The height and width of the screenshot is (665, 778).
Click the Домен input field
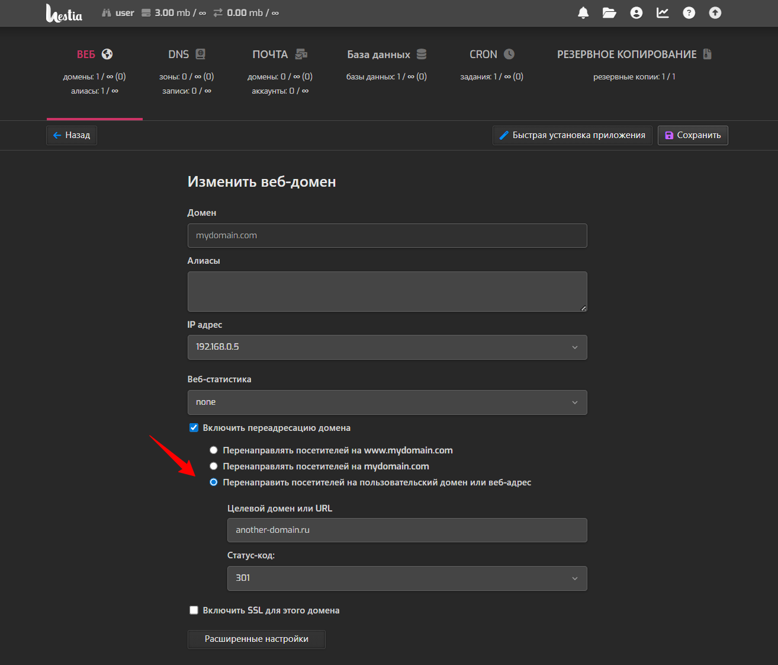click(x=387, y=235)
